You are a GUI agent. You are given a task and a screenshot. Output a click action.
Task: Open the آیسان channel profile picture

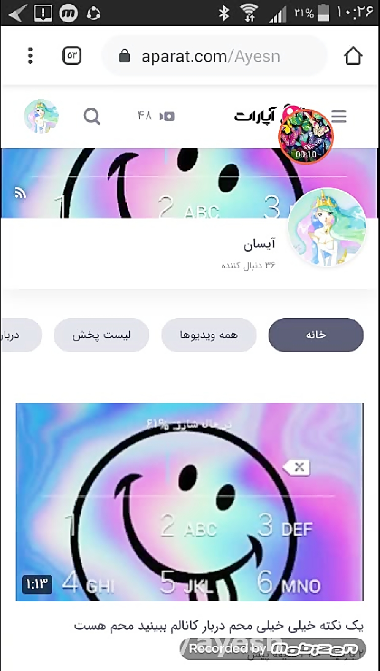click(327, 227)
